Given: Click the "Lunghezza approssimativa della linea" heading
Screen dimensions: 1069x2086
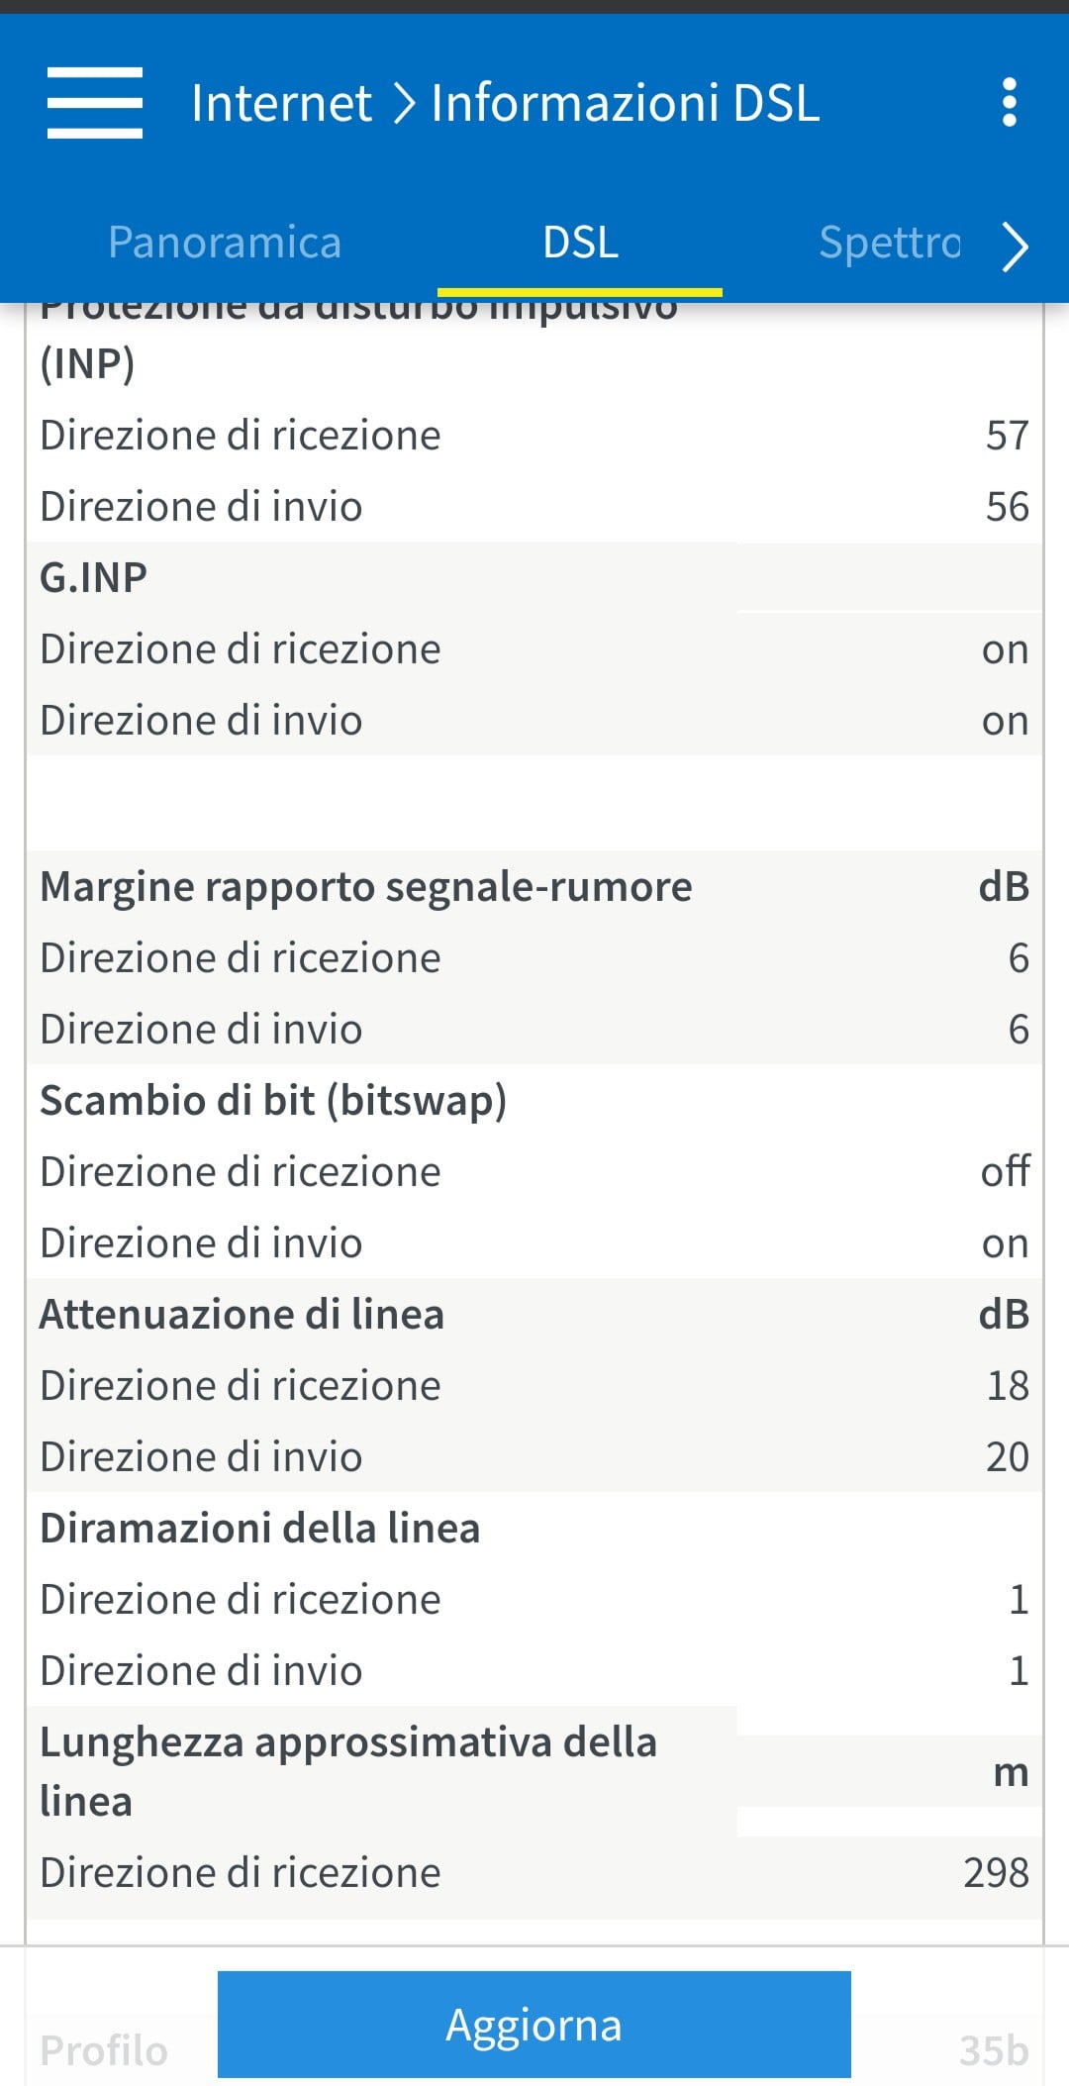Looking at the screenshot, I should coord(348,1770).
